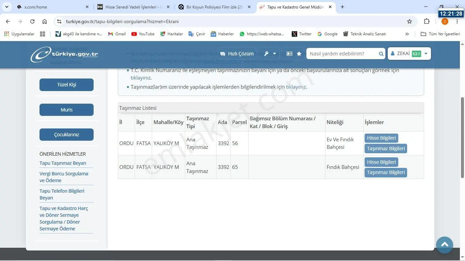
Task: Open the Tüm Yer İşaretleri folder
Action: tap(440, 34)
